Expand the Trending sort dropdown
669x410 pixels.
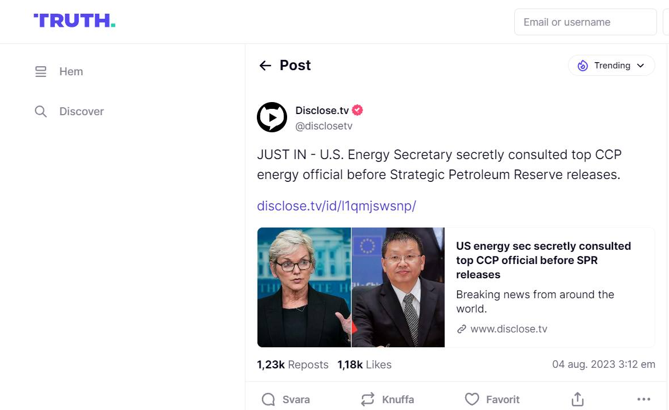tap(611, 66)
